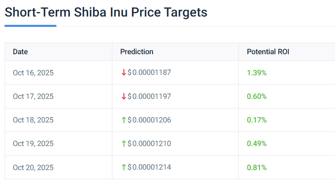Click the green up arrow for Oct 18

pos(124,120)
